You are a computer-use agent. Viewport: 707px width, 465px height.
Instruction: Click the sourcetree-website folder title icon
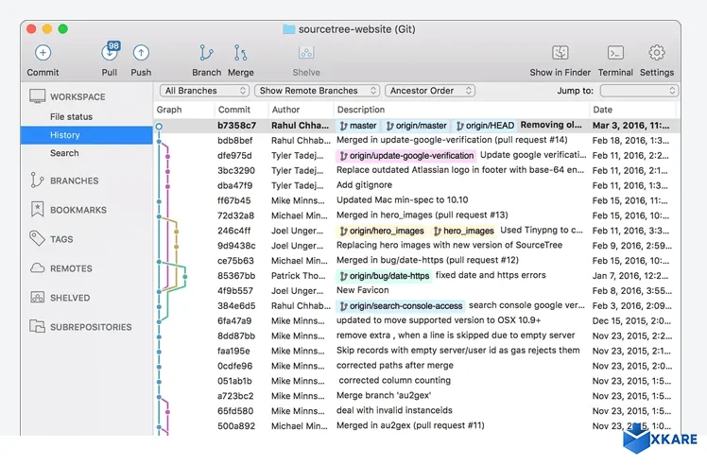point(288,29)
